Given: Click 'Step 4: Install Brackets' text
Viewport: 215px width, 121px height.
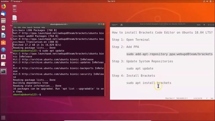Looking at the screenshot, I should 133,76.
